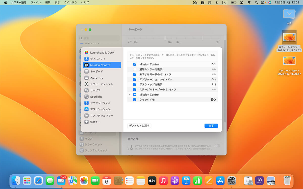This screenshot has height=189, width=303.
Task: Select ファンクションキー category
Action: [102, 116]
